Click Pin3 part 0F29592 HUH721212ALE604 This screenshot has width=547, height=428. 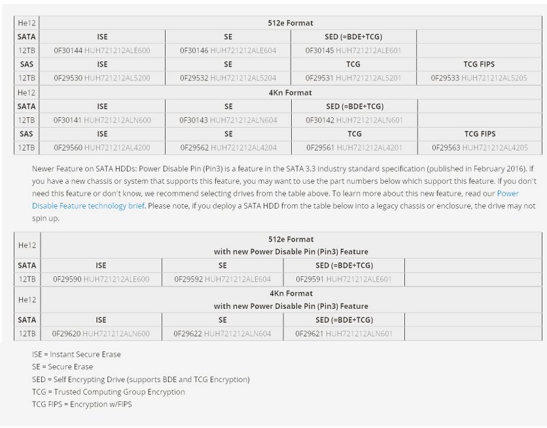(x=222, y=279)
